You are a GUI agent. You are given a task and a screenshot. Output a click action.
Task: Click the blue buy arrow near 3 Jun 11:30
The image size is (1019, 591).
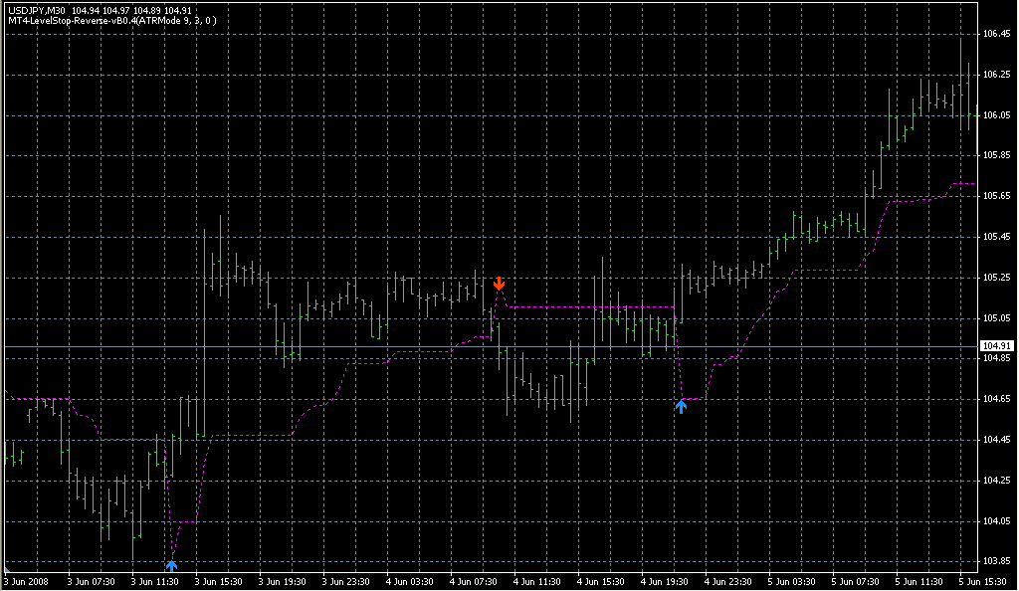(171, 540)
